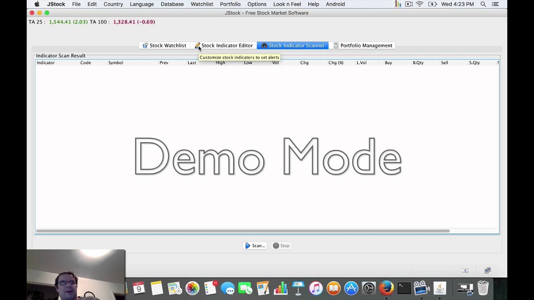Open the Android menu
This screenshot has width=534, height=300.
(335, 4)
